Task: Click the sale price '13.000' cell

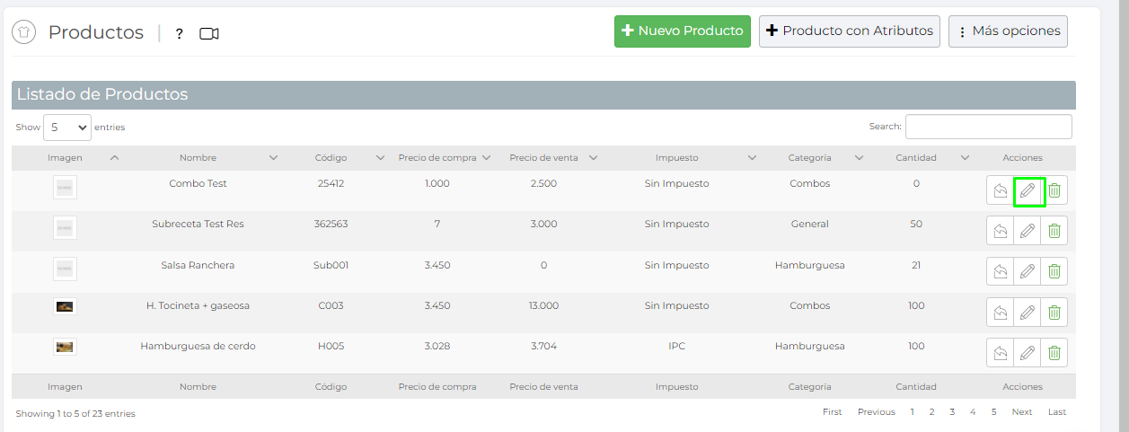Action: [543, 305]
